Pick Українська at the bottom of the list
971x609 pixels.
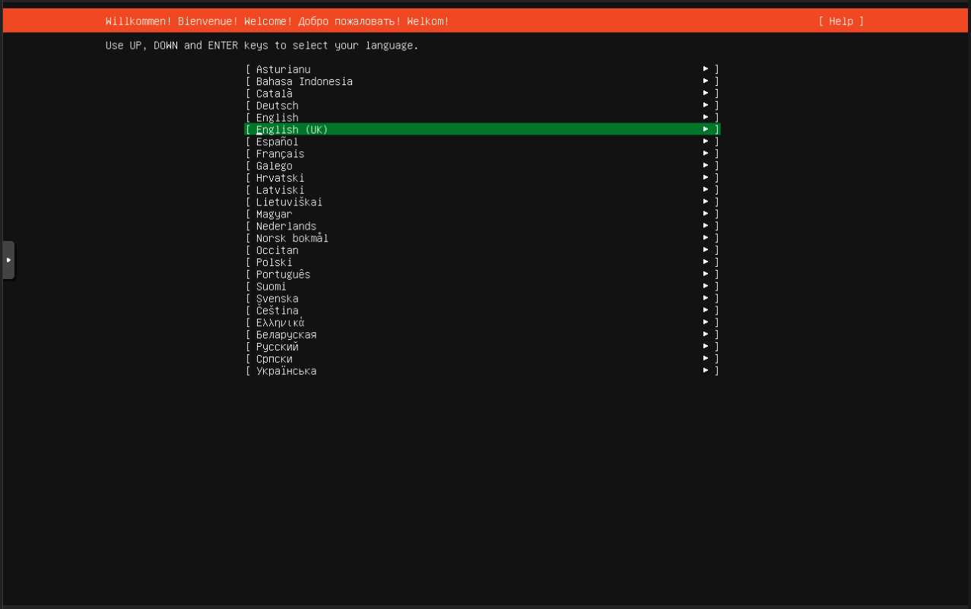point(284,370)
